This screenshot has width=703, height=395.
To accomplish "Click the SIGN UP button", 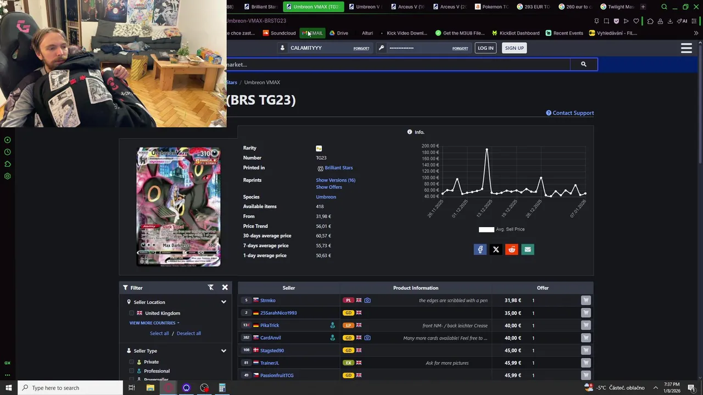I will [x=514, y=48].
